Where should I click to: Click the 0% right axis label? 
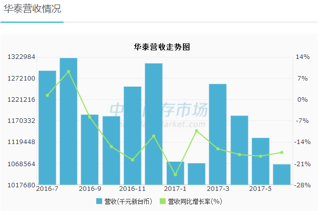coord(302,100)
